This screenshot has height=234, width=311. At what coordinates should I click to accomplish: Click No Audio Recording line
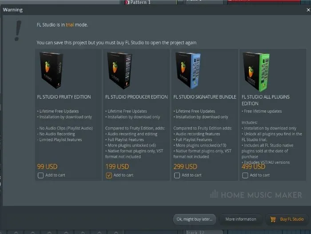point(56,134)
